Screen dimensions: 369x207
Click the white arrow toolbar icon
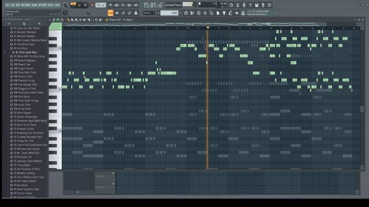point(116,13)
